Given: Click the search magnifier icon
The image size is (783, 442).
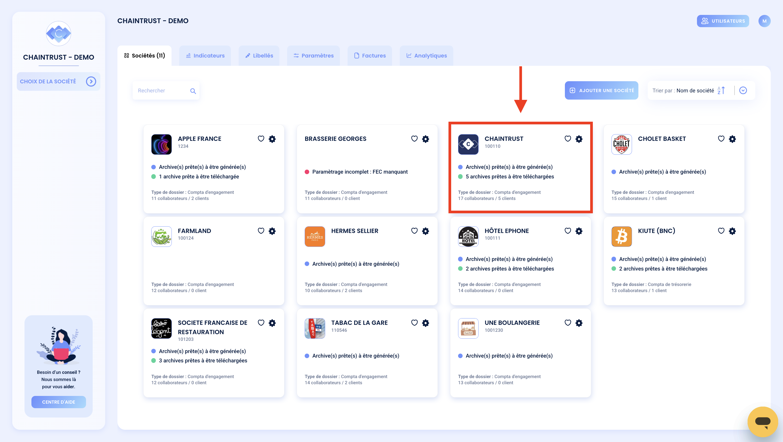Looking at the screenshot, I should [x=193, y=91].
